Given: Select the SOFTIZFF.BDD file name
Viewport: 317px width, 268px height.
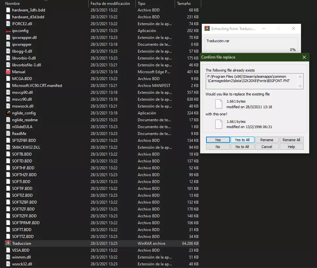Looking at the screenshot, I should [x=24, y=216].
